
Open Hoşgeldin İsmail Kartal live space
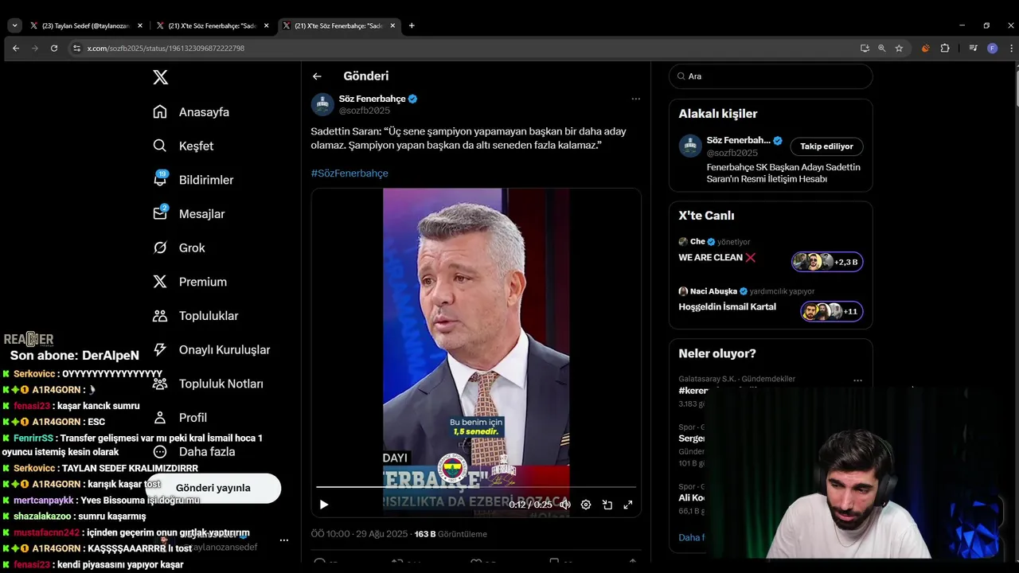727,307
